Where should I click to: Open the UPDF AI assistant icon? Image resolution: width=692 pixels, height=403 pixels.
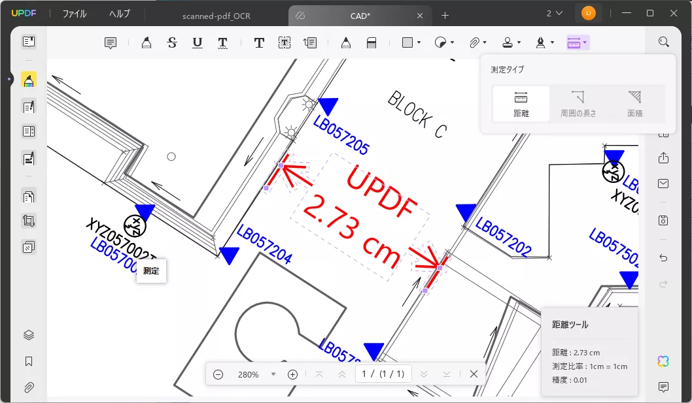pyautogui.click(x=663, y=361)
